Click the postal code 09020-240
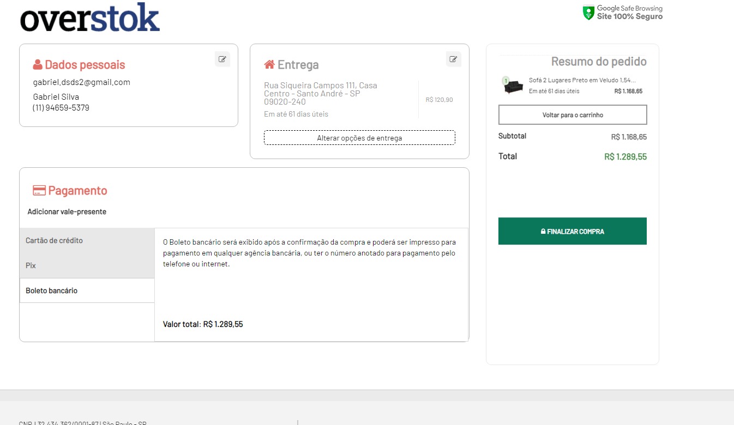 [x=285, y=102]
